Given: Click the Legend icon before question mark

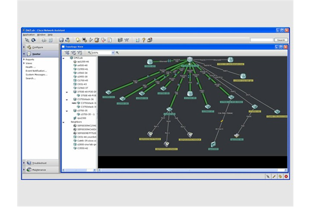Looking at the screenshot, I should point(137,40).
